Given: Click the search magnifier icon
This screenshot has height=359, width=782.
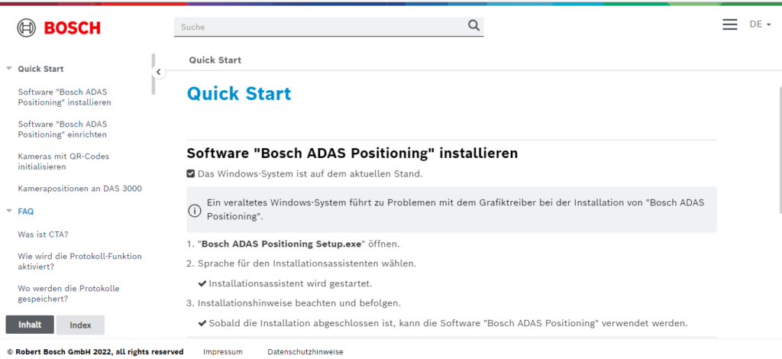Looking at the screenshot, I should (x=473, y=26).
